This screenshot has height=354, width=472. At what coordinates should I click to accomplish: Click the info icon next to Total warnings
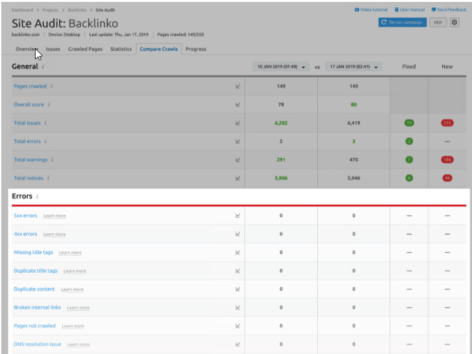52,160
